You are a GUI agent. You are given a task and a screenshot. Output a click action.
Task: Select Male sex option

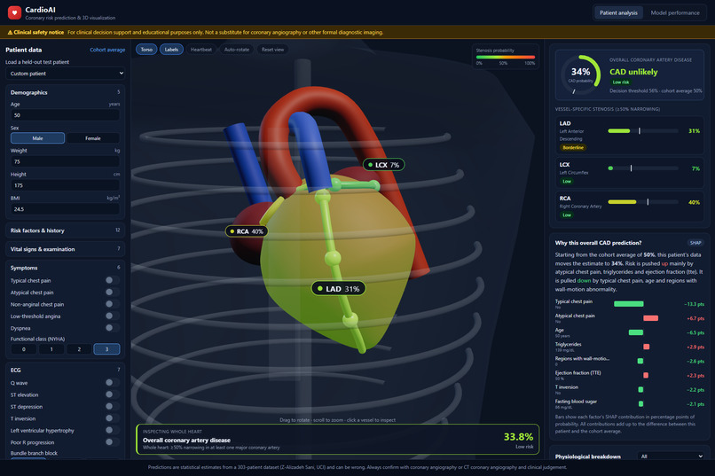click(x=37, y=138)
